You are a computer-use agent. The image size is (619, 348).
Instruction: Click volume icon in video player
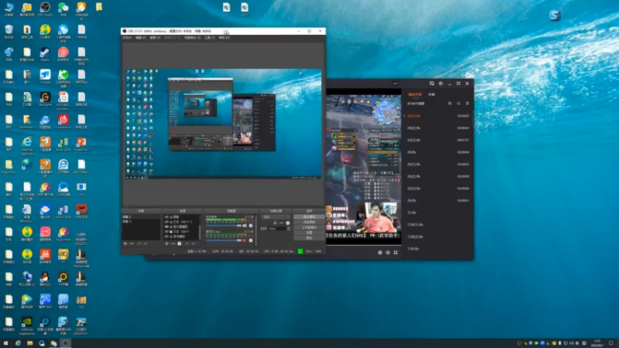click(388, 253)
